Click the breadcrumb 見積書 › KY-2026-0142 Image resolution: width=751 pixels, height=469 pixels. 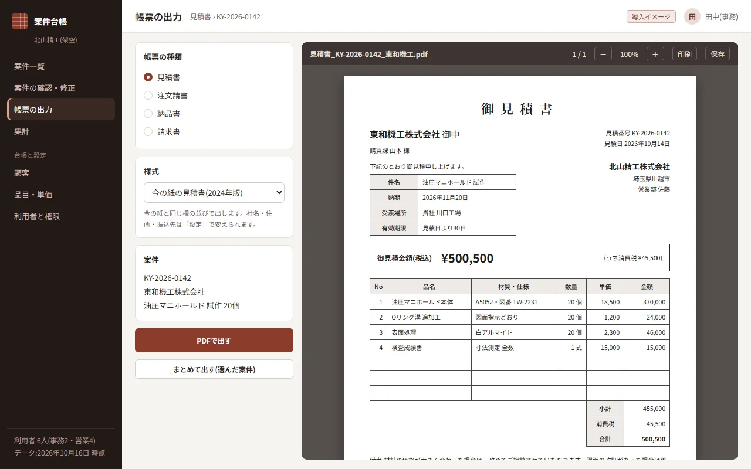tap(225, 16)
